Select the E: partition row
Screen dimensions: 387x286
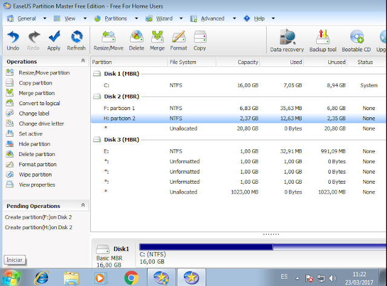pos(239,151)
